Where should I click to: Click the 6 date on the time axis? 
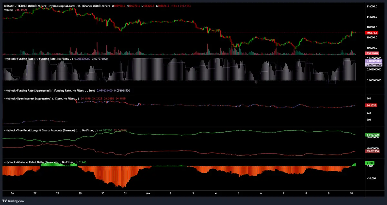click(x=261, y=193)
